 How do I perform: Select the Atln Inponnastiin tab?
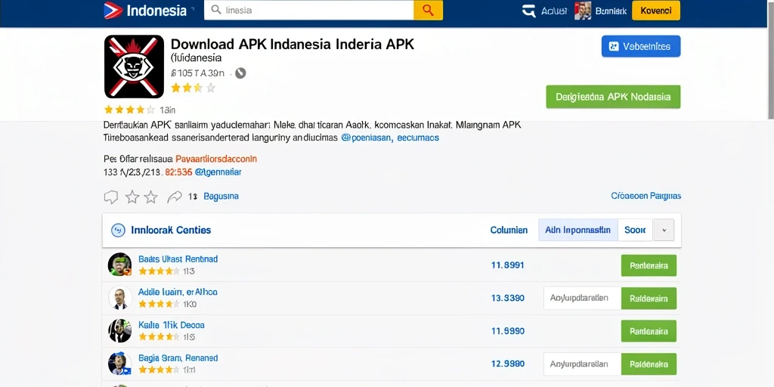pos(577,230)
